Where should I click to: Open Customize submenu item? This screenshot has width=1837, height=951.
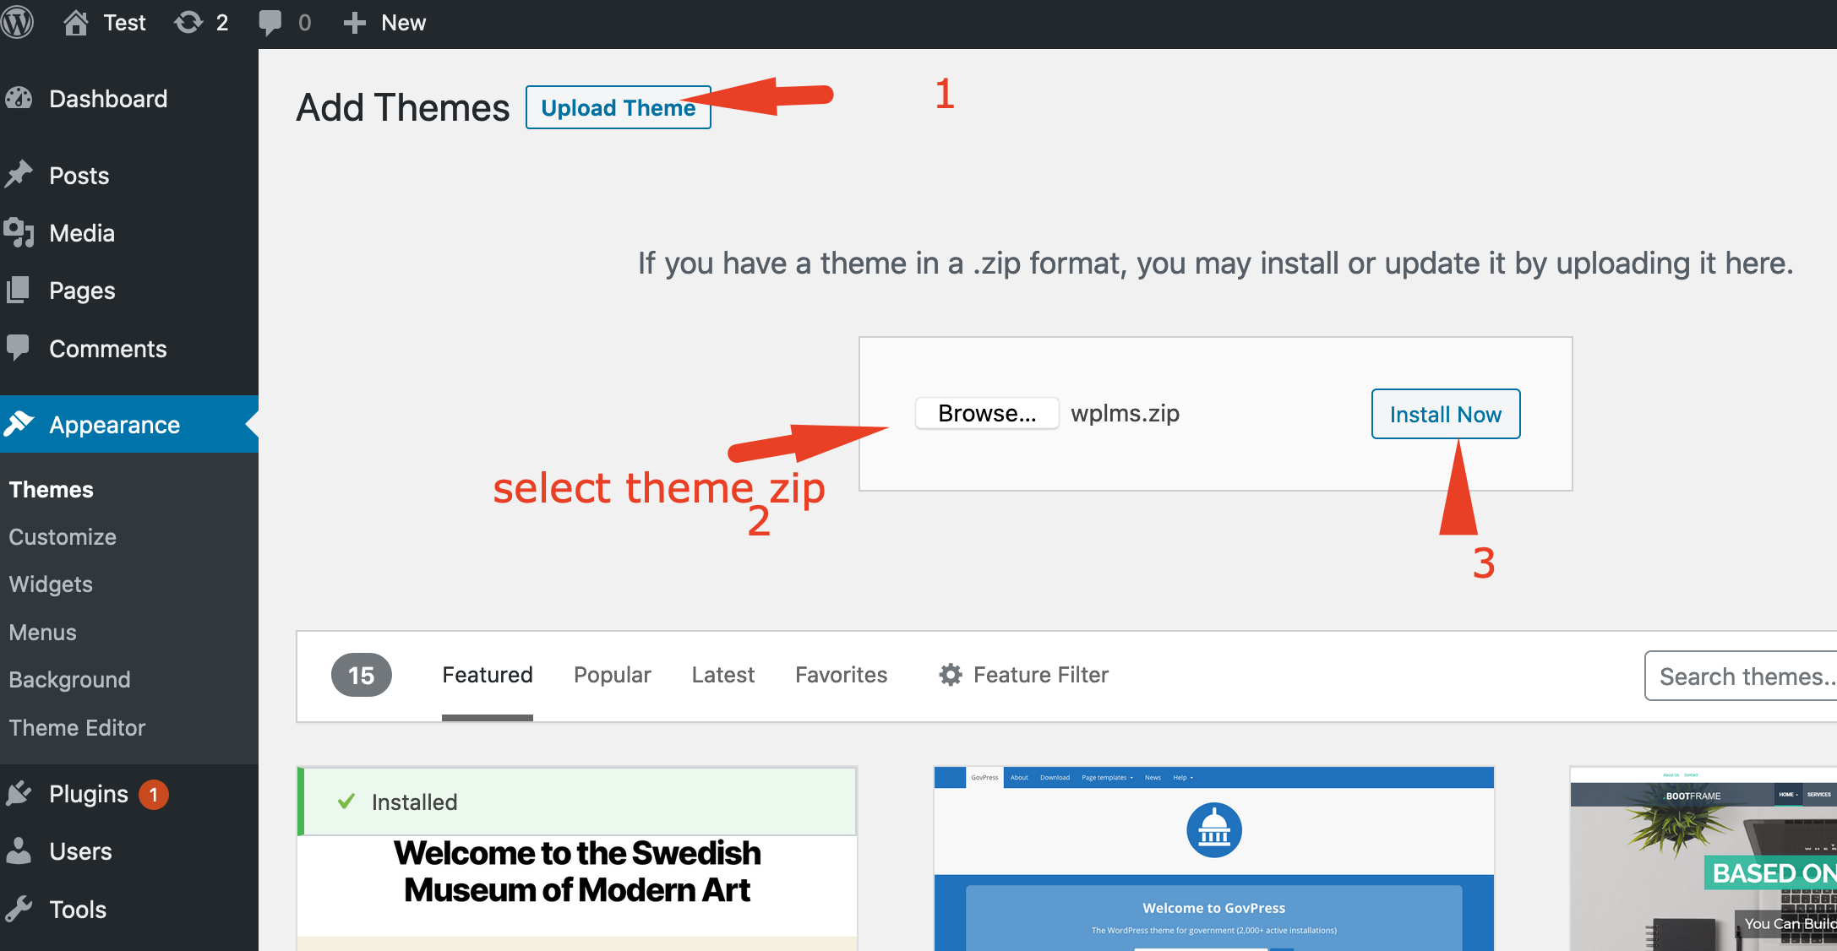coord(62,536)
